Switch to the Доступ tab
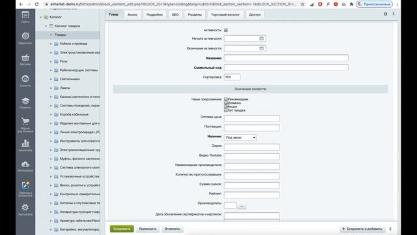417x235 pixels. (x=255, y=14)
